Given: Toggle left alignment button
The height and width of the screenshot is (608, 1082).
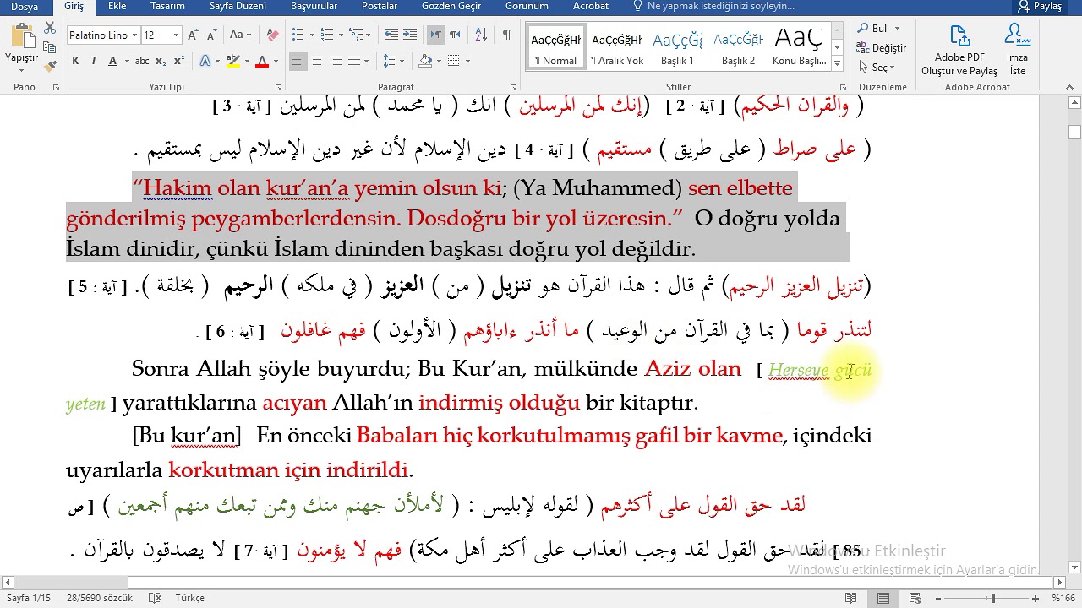Looking at the screenshot, I should (x=298, y=61).
